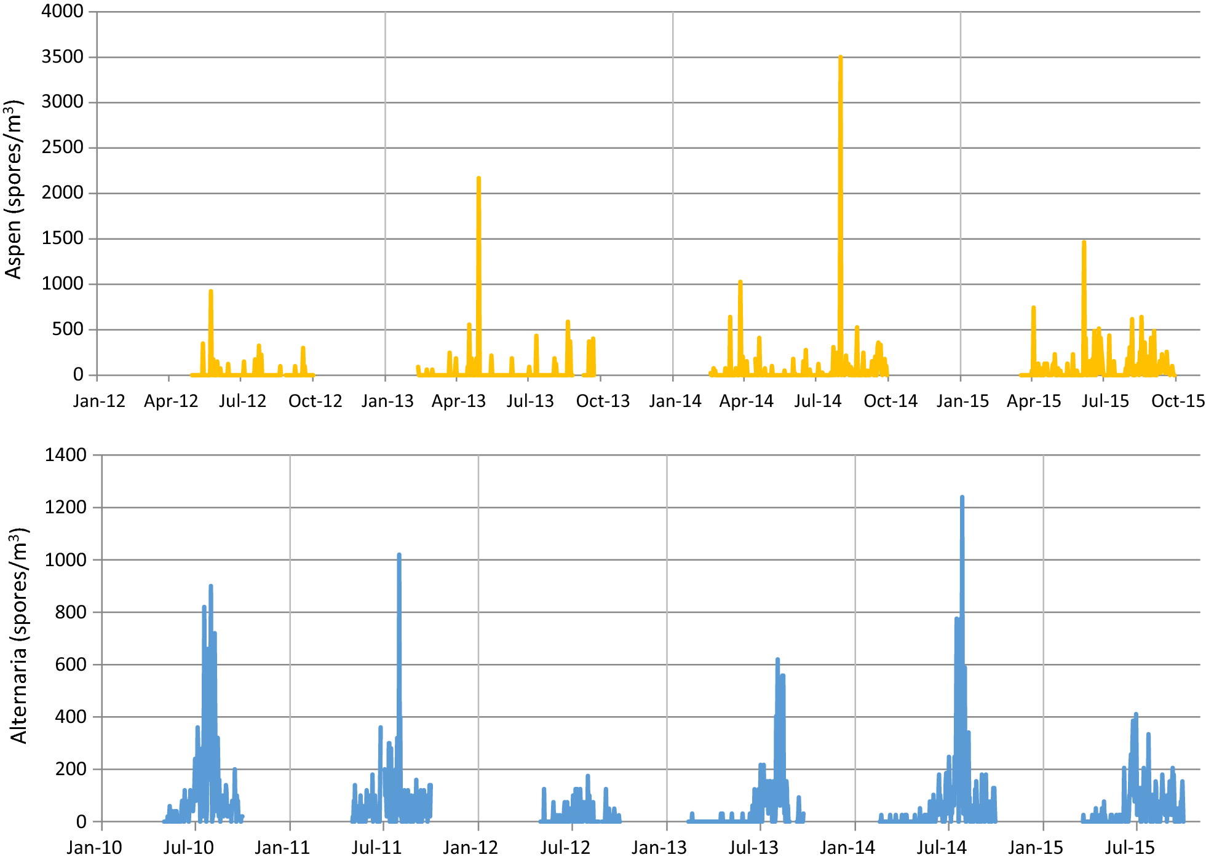
Task: Click the Oct-15 x-axis label
Action: pyautogui.click(x=1178, y=401)
